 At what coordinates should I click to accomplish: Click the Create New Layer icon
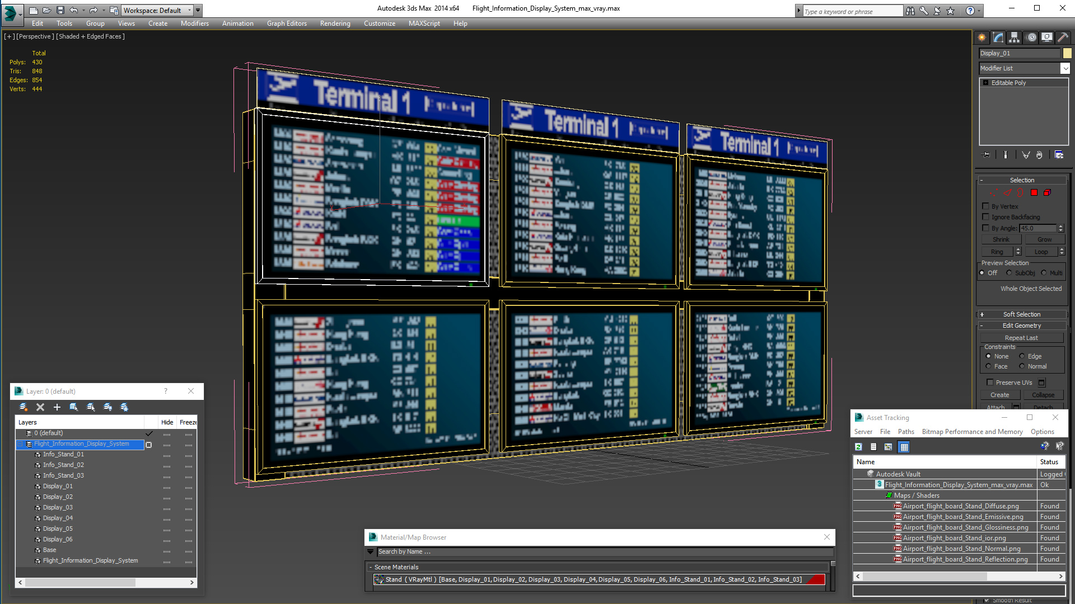pos(24,407)
